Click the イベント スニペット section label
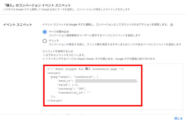This screenshot has width=186, height=123. pyautogui.click(x=17, y=24)
